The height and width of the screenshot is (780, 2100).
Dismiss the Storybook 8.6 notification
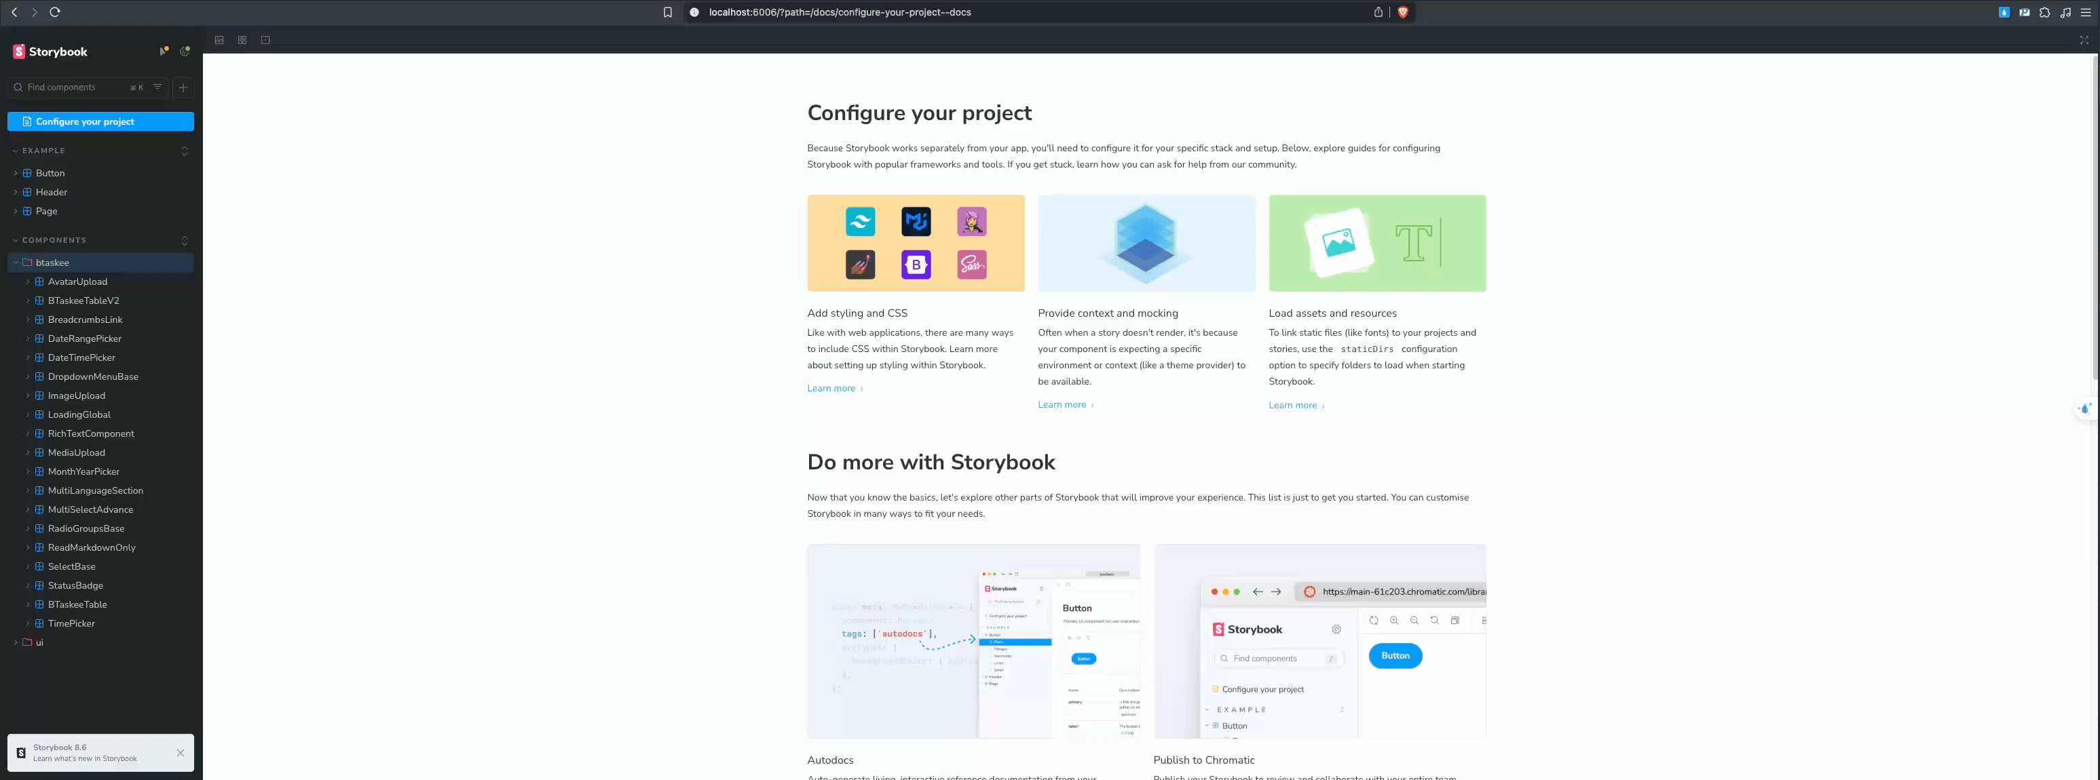point(180,753)
